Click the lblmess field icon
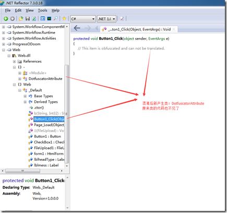 tap(30, 165)
